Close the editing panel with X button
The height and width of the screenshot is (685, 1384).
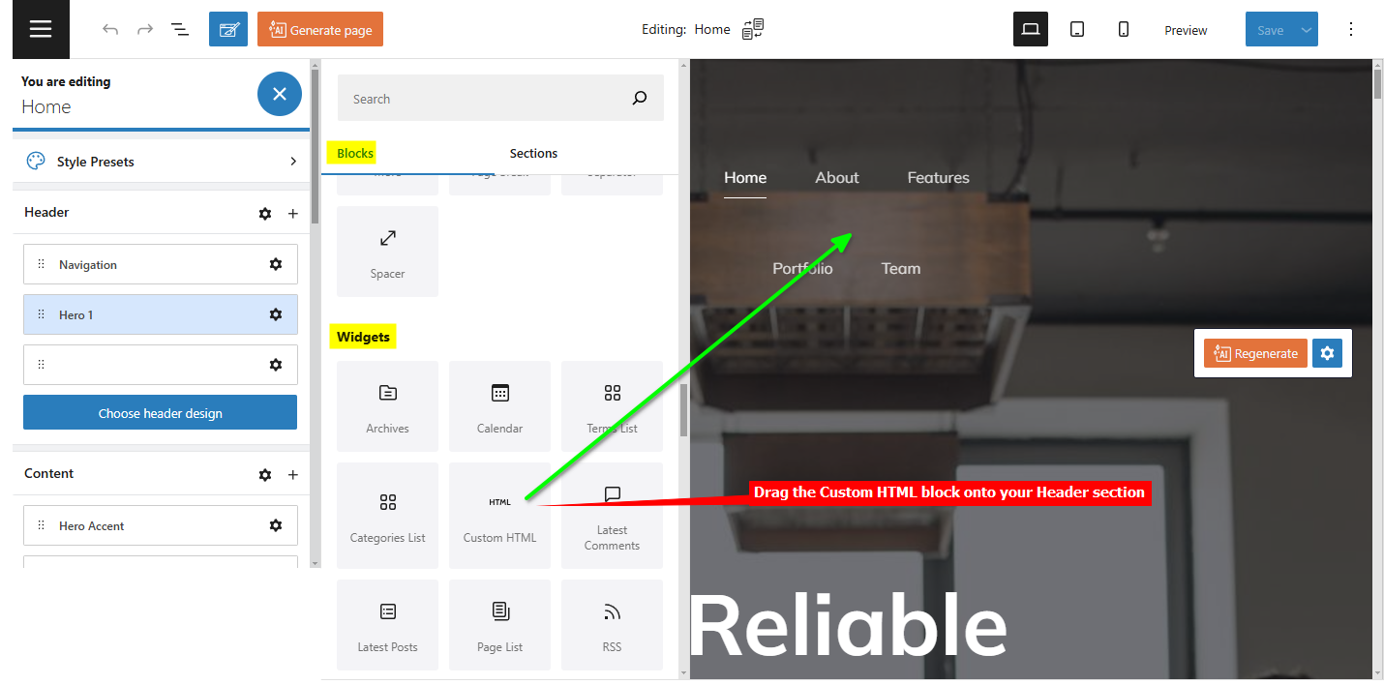[x=280, y=94]
